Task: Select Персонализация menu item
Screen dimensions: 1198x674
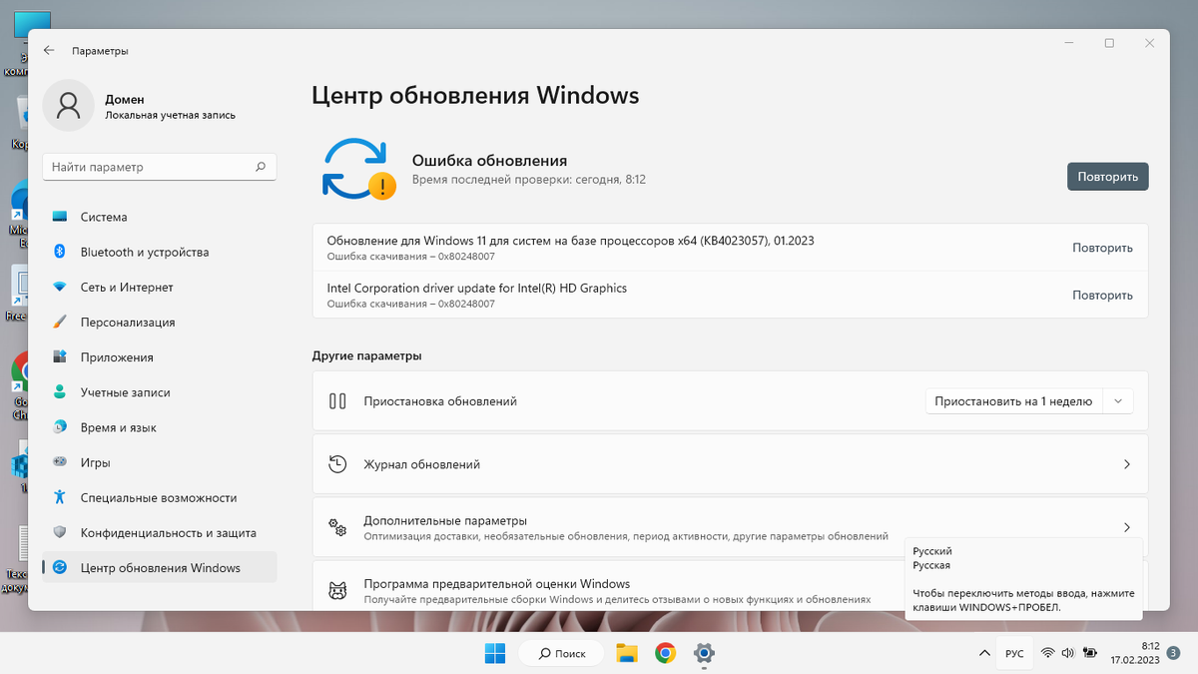Action: 160,323
